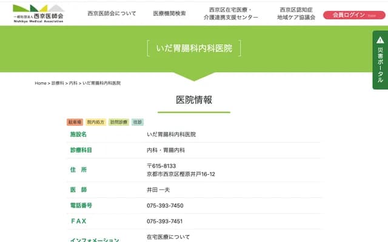Click the 院内処方 tag

(x=96, y=122)
